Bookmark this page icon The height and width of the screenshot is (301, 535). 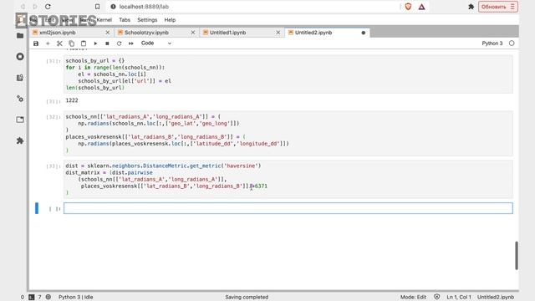[97, 7]
